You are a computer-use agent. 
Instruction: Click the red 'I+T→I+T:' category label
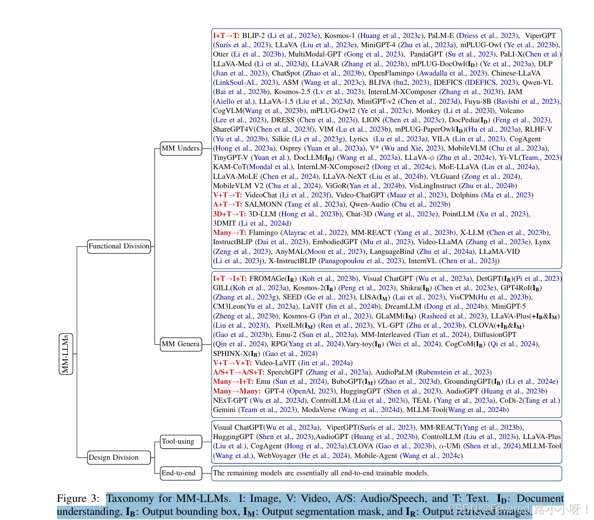(230, 279)
